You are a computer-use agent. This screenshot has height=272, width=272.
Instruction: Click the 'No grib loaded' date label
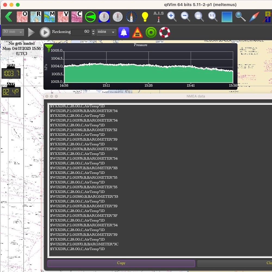pos(22,48)
